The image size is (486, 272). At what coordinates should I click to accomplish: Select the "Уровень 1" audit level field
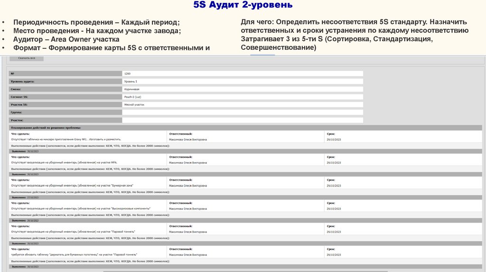(x=243, y=82)
